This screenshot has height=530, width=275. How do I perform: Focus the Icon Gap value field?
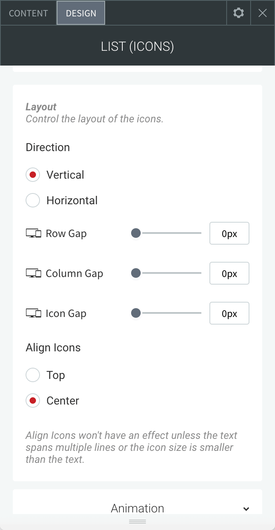pos(229,313)
